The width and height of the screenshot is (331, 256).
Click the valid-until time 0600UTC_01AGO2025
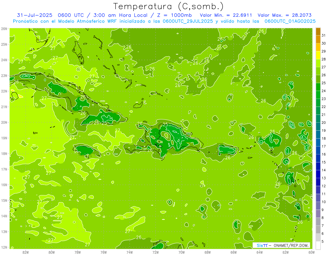coord(290,21)
